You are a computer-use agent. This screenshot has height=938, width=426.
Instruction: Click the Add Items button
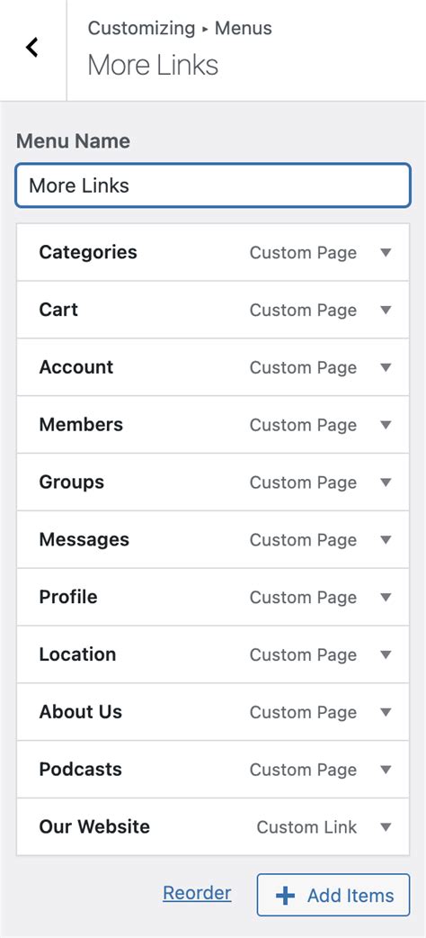pos(333,895)
